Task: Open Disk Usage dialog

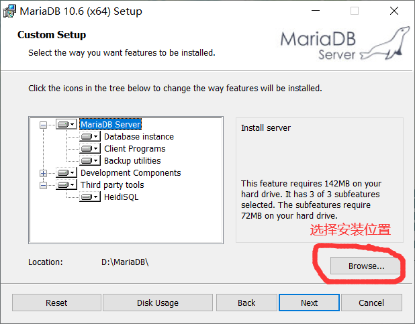Action: point(158,303)
